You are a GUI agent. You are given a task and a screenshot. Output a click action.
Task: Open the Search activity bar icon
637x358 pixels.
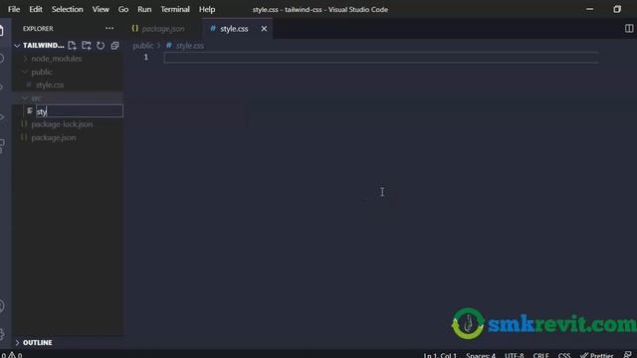pos(2,59)
